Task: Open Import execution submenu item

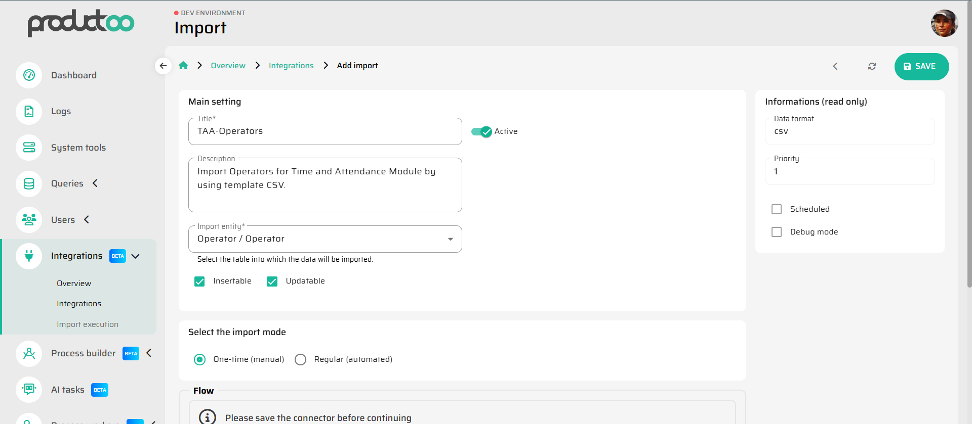Action: [88, 324]
